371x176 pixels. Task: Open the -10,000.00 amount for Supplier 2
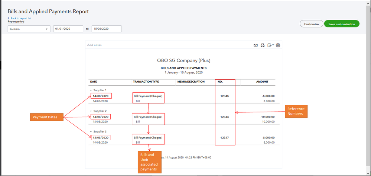266,117
